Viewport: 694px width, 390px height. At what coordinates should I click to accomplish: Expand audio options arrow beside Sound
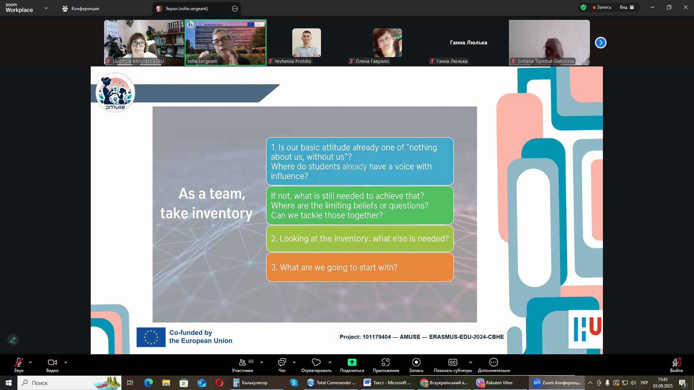click(x=30, y=362)
